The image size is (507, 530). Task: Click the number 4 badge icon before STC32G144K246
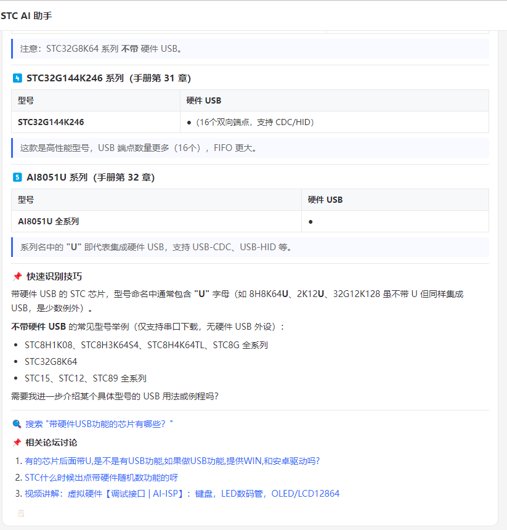pos(17,78)
